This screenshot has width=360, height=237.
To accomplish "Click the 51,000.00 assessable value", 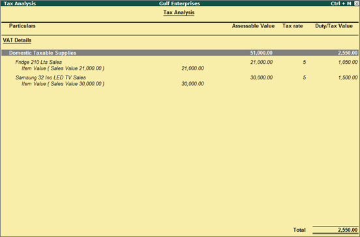I will (262, 53).
